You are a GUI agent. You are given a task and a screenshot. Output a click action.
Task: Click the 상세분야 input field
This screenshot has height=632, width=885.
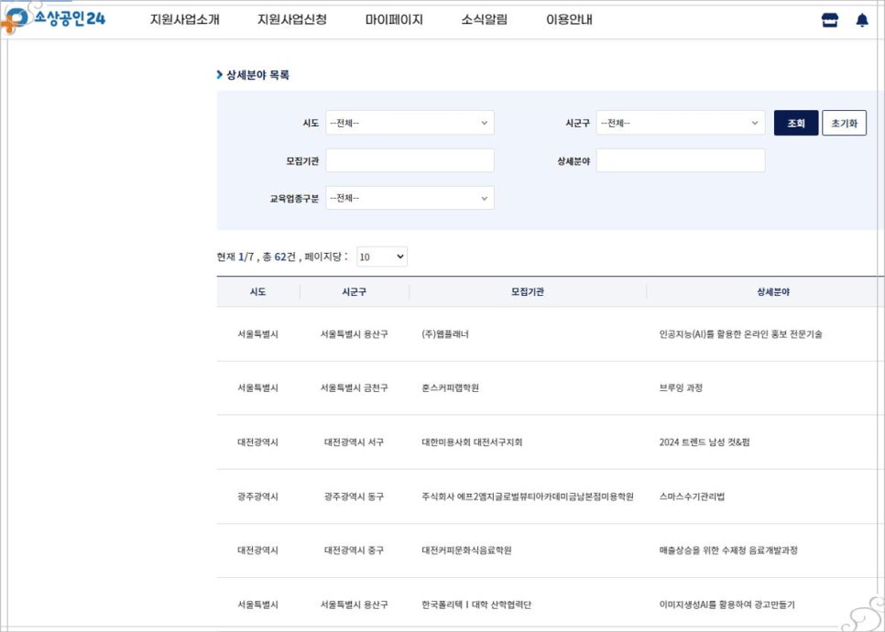[x=680, y=161]
